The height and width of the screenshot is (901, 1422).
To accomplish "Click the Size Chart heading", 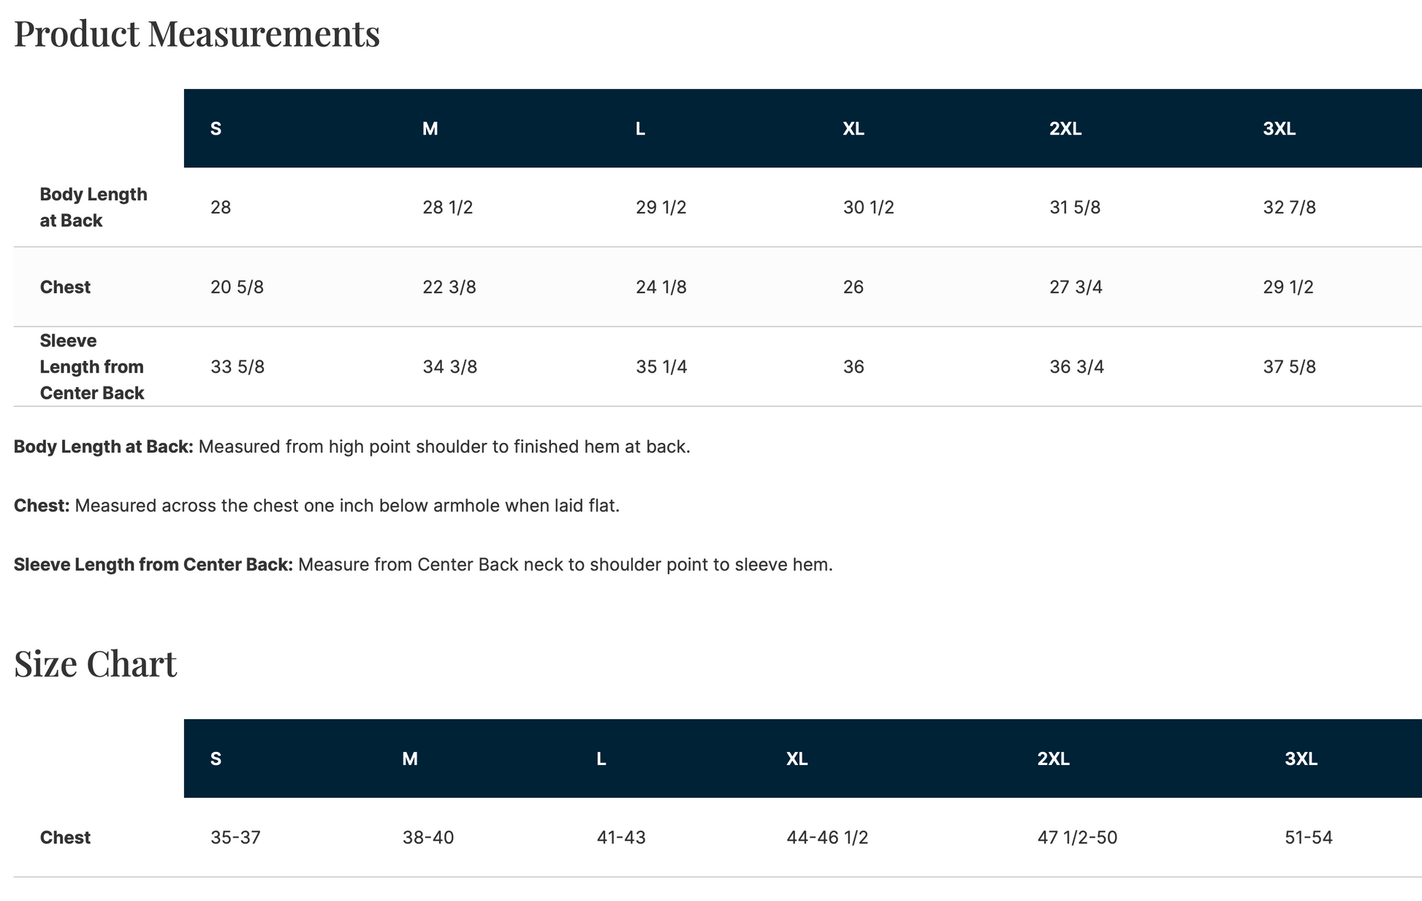I will (x=95, y=664).
